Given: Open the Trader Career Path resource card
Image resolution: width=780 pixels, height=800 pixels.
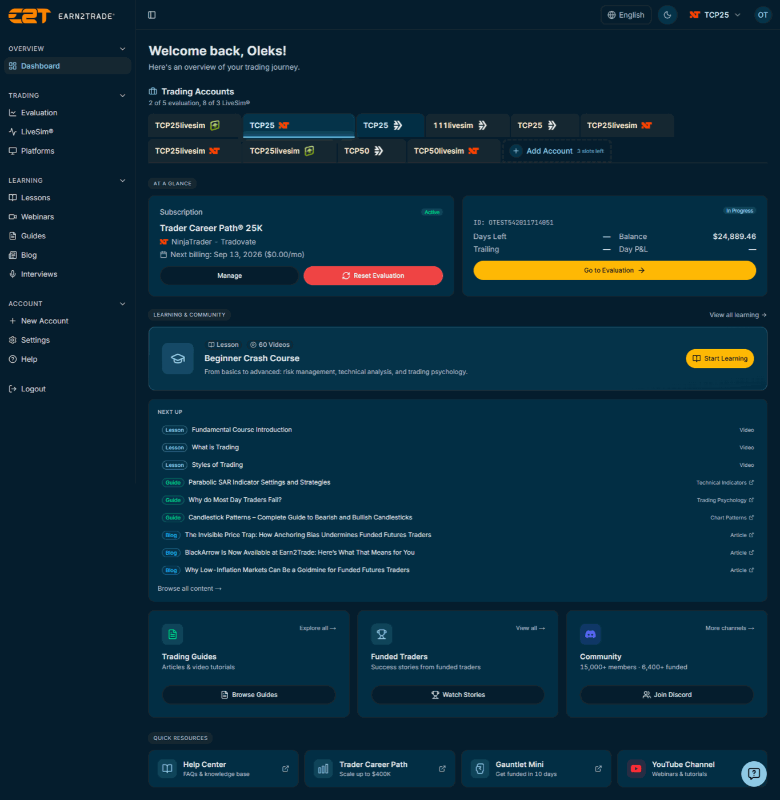Looking at the screenshot, I should click(379, 769).
